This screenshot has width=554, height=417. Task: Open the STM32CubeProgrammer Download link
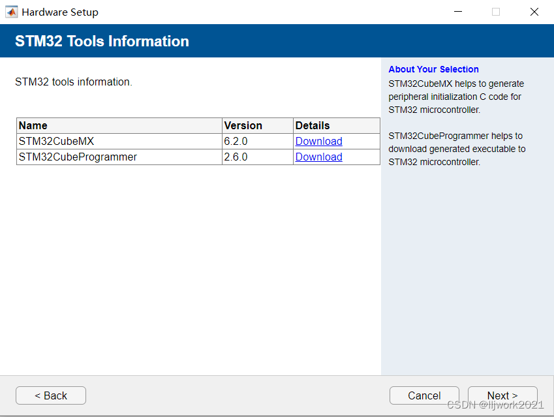coord(318,157)
